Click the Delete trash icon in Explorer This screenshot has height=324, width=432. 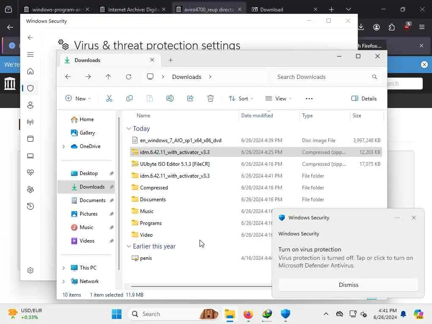click(211, 98)
